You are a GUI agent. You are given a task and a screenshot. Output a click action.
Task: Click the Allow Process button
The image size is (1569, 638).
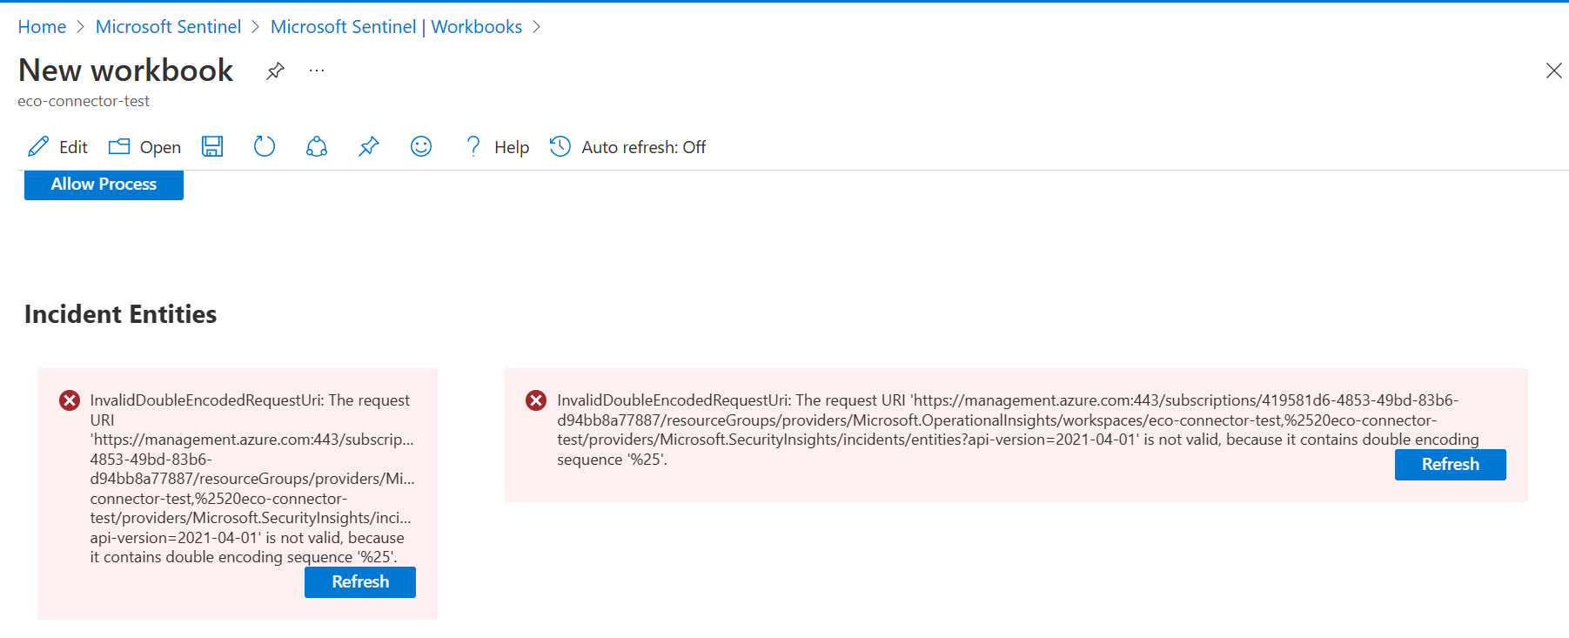[104, 185]
